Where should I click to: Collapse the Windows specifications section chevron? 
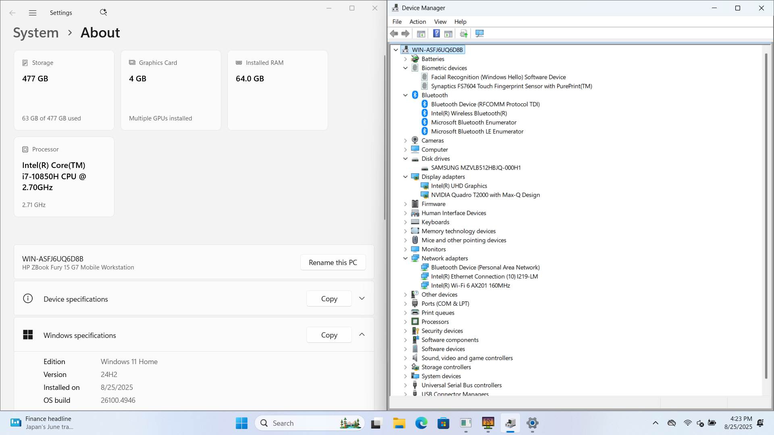pyautogui.click(x=362, y=335)
